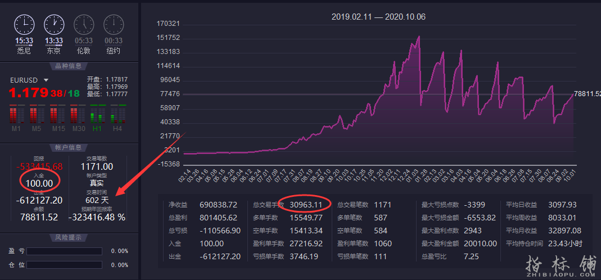The width and height of the screenshot is (601, 280).
Task: Click the 帐户信息 panel header
Action: (x=69, y=147)
